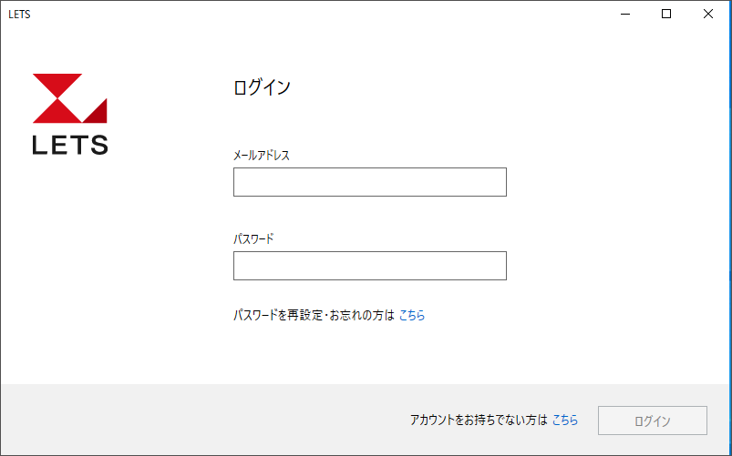
Task: Maximize the LETS window
Action: pyautogui.click(x=666, y=14)
